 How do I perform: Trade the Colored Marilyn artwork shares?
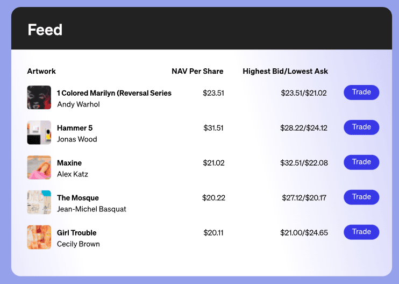[x=361, y=93]
